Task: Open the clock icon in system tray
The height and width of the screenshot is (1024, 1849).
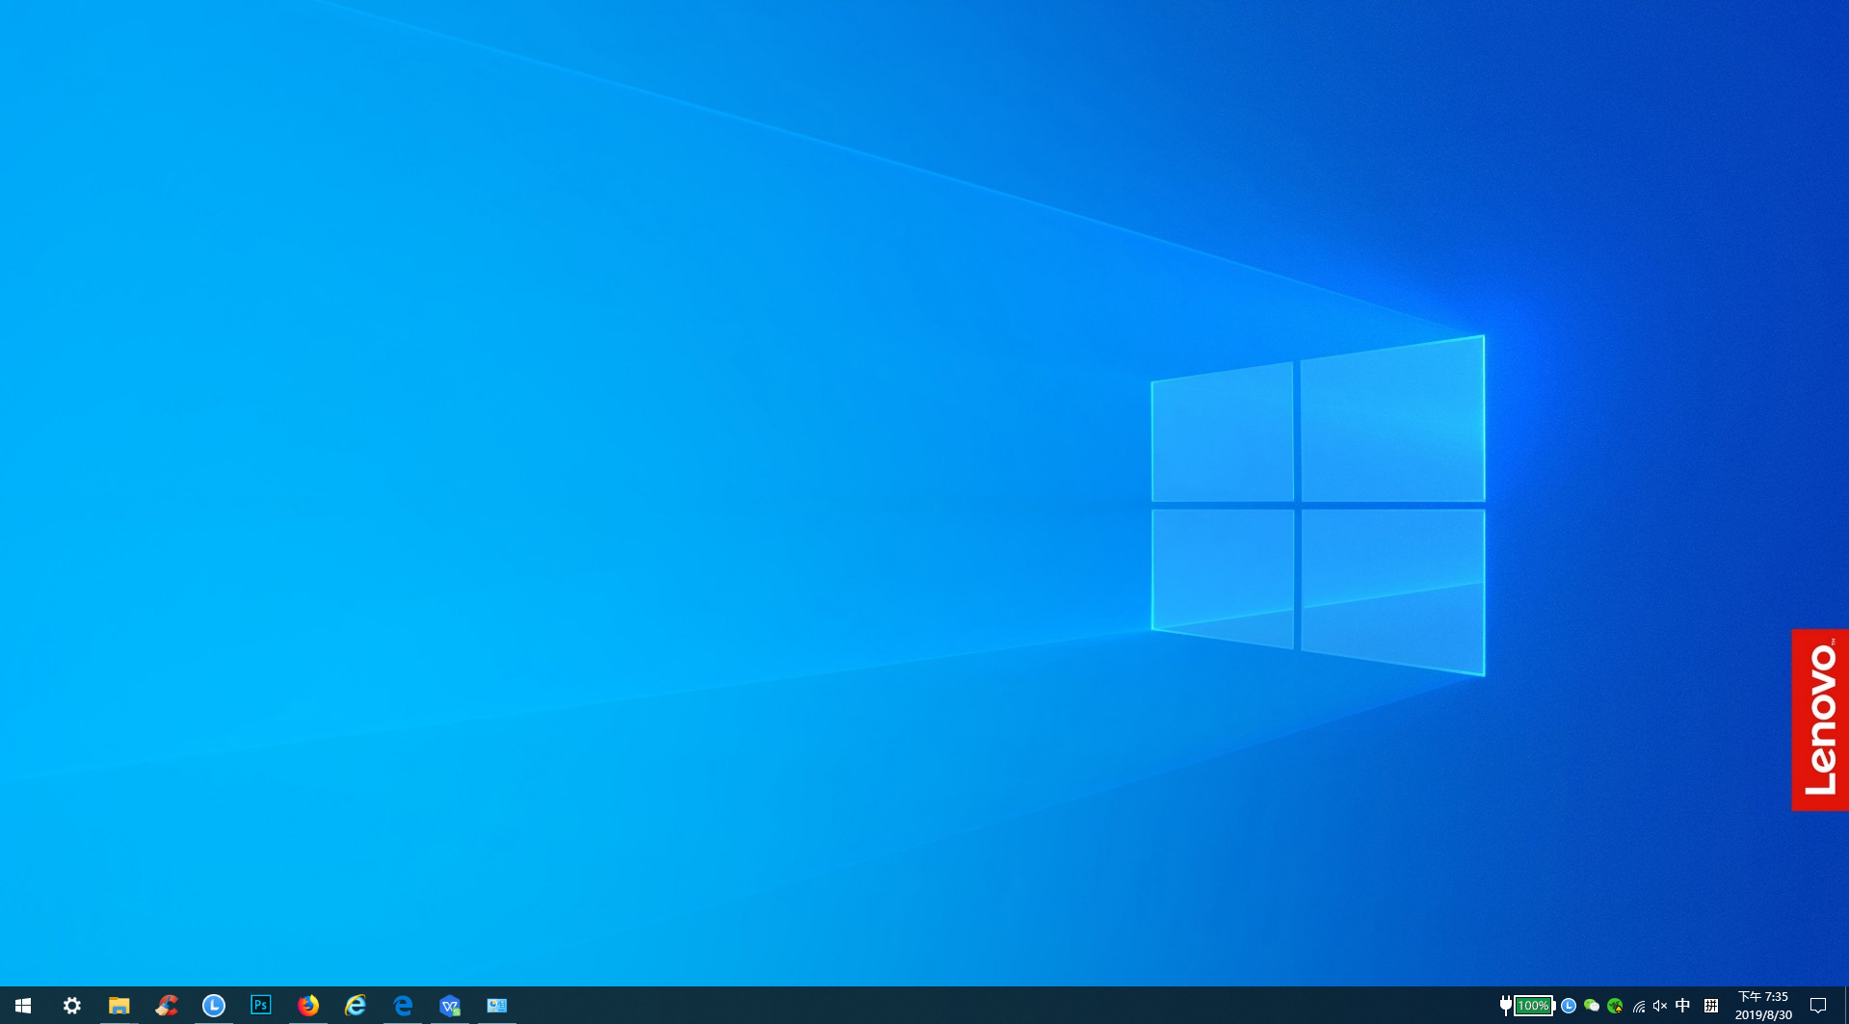Action: click(1569, 1006)
